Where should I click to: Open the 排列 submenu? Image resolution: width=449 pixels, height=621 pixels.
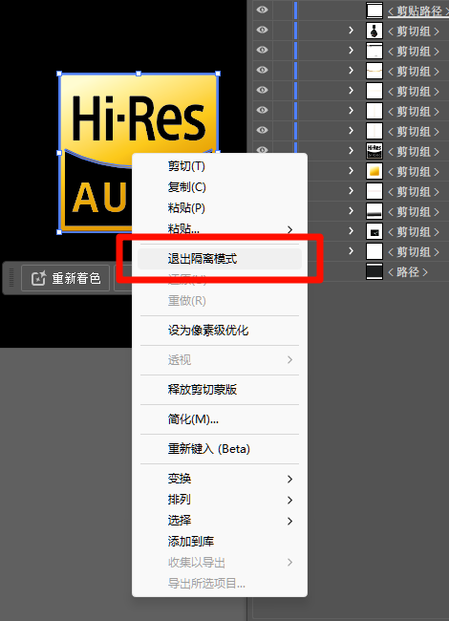click(220, 500)
